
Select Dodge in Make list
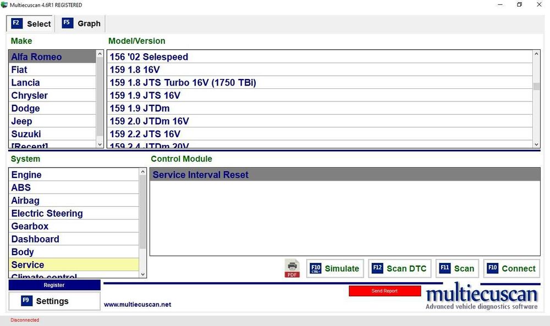tap(52, 109)
